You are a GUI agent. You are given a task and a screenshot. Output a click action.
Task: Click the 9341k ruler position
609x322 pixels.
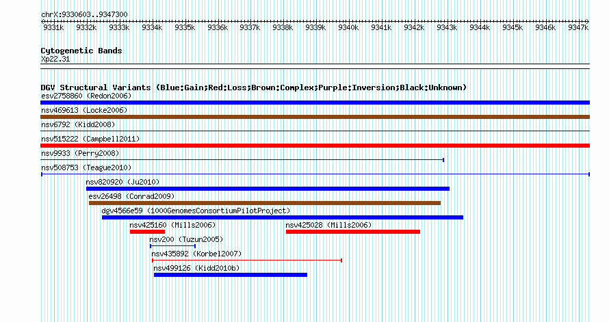click(381, 27)
